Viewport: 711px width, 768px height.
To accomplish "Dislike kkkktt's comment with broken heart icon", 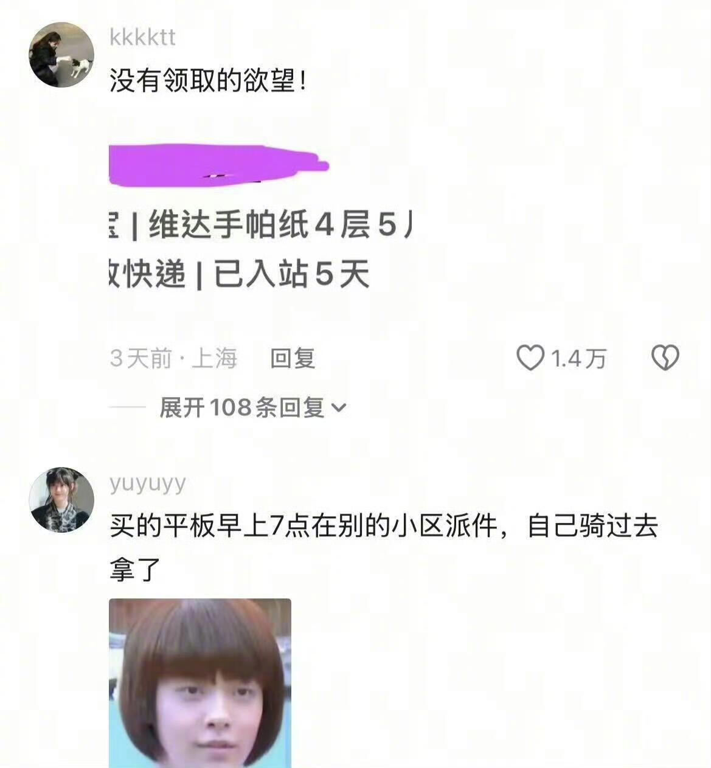I will [665, 358].
